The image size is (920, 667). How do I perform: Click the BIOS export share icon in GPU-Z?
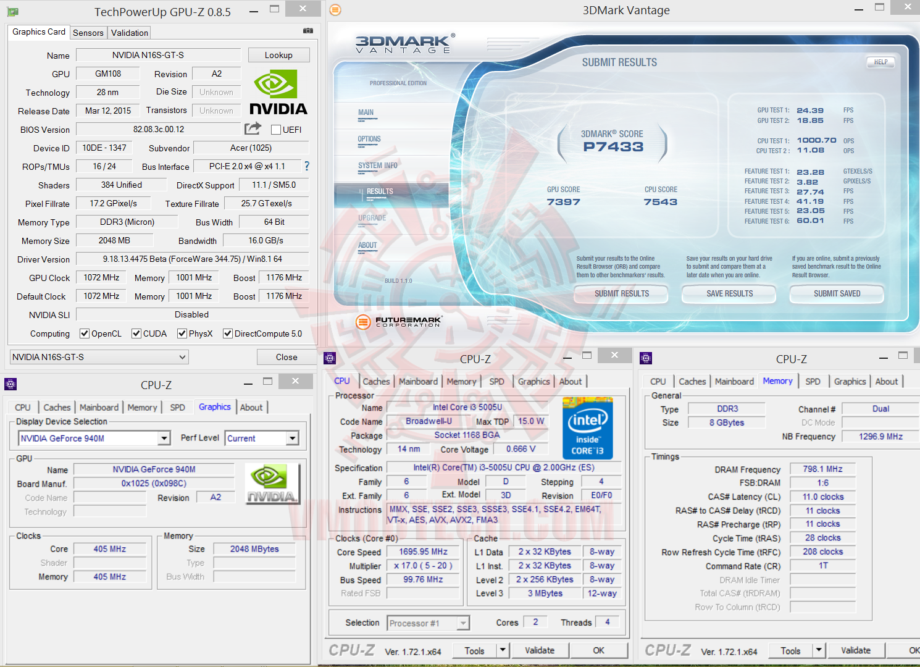point(253,128)
